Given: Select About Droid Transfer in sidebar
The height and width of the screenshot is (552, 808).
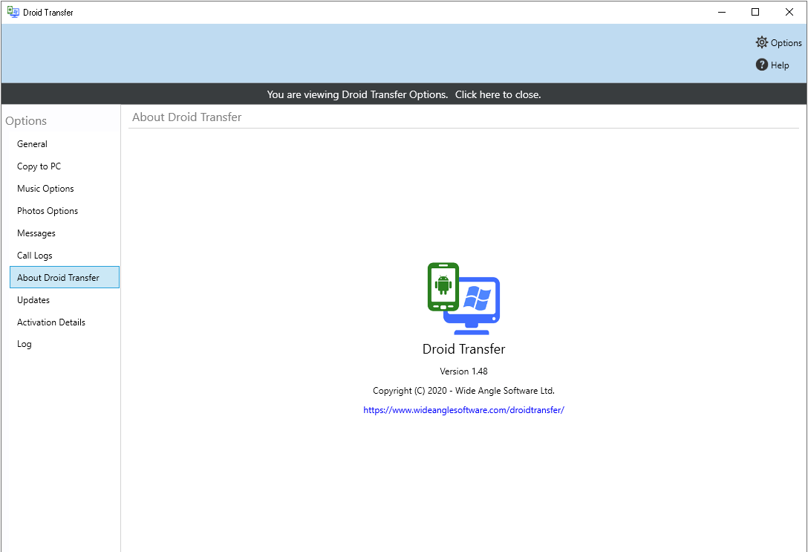Looking at the screenshot, I should pyautogui.click(x=65, y=277).
